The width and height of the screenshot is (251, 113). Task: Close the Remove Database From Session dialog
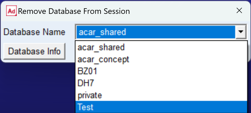tap(239, 11)
